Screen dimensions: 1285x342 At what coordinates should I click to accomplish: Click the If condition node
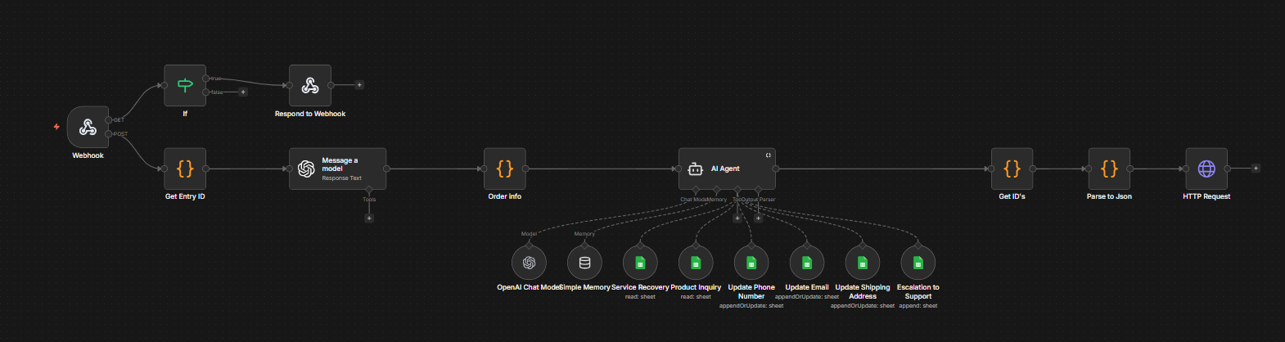185,85
